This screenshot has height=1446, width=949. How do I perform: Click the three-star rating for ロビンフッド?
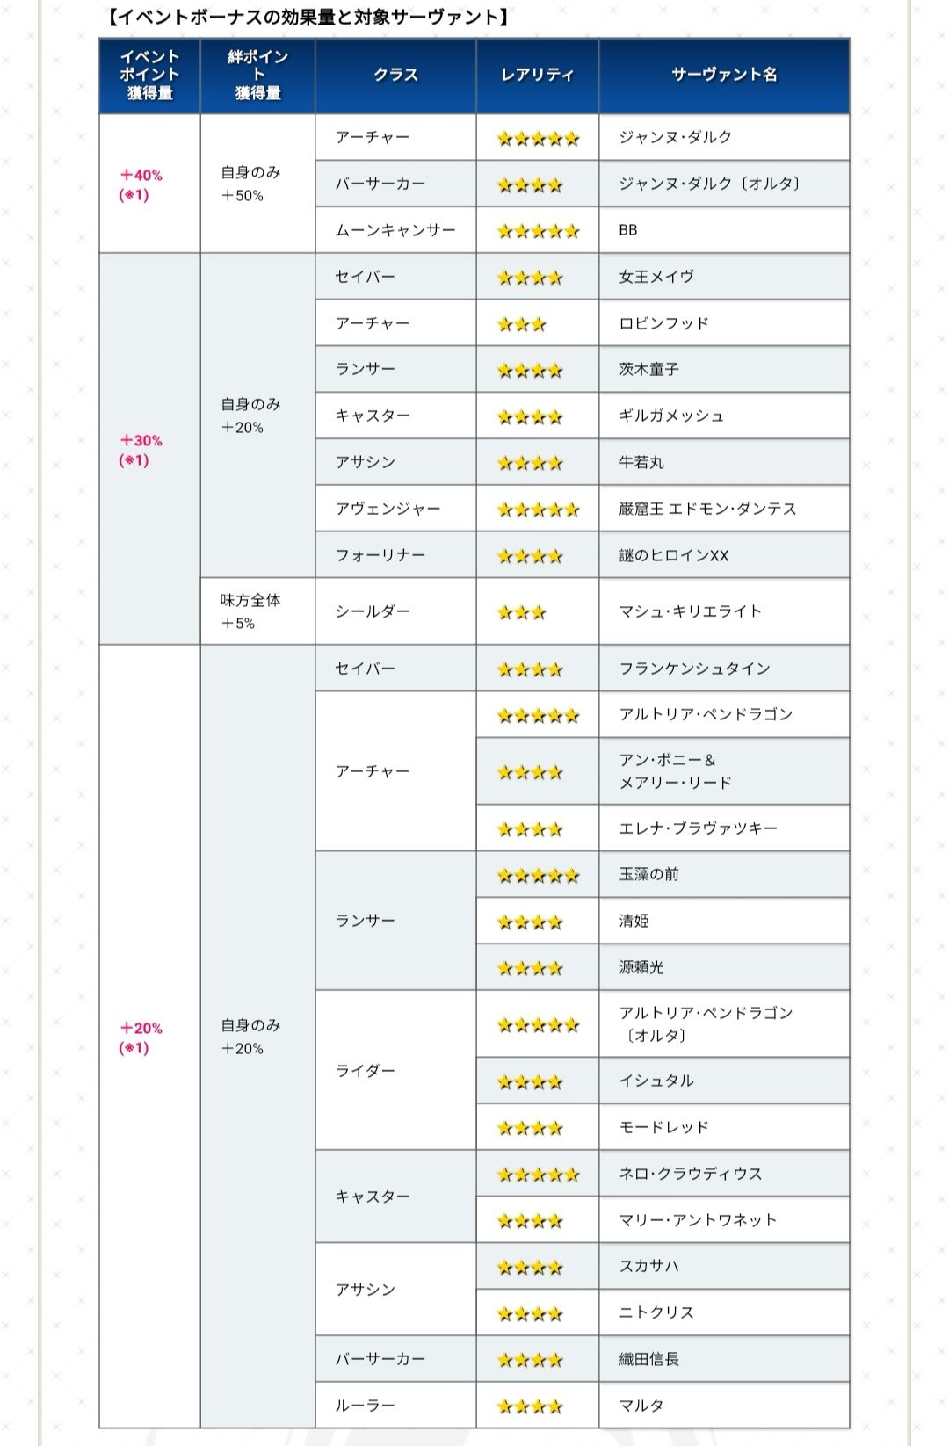(521, 325)
